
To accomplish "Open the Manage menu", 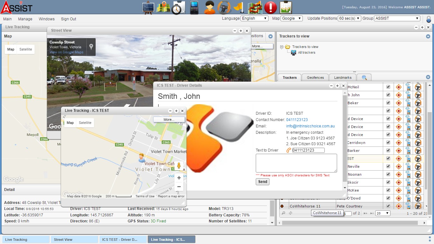I will [x=25, y=19].
